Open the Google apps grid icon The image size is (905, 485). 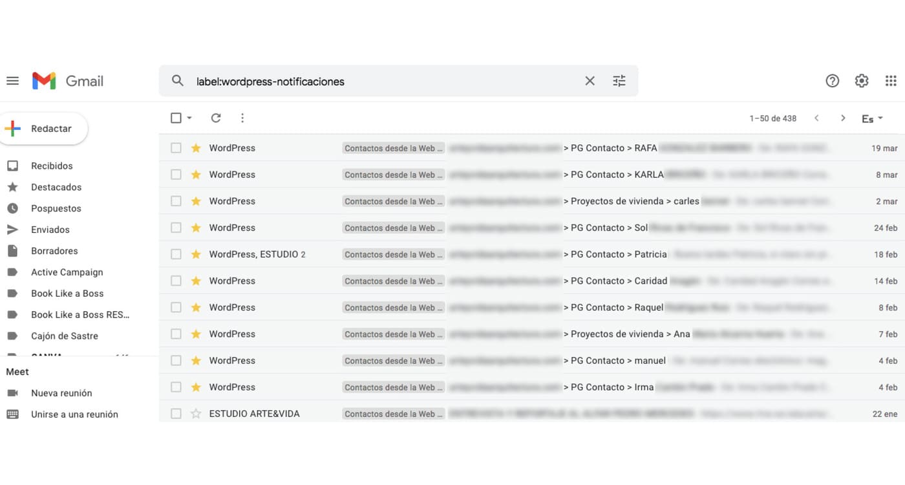coord(891,81)
